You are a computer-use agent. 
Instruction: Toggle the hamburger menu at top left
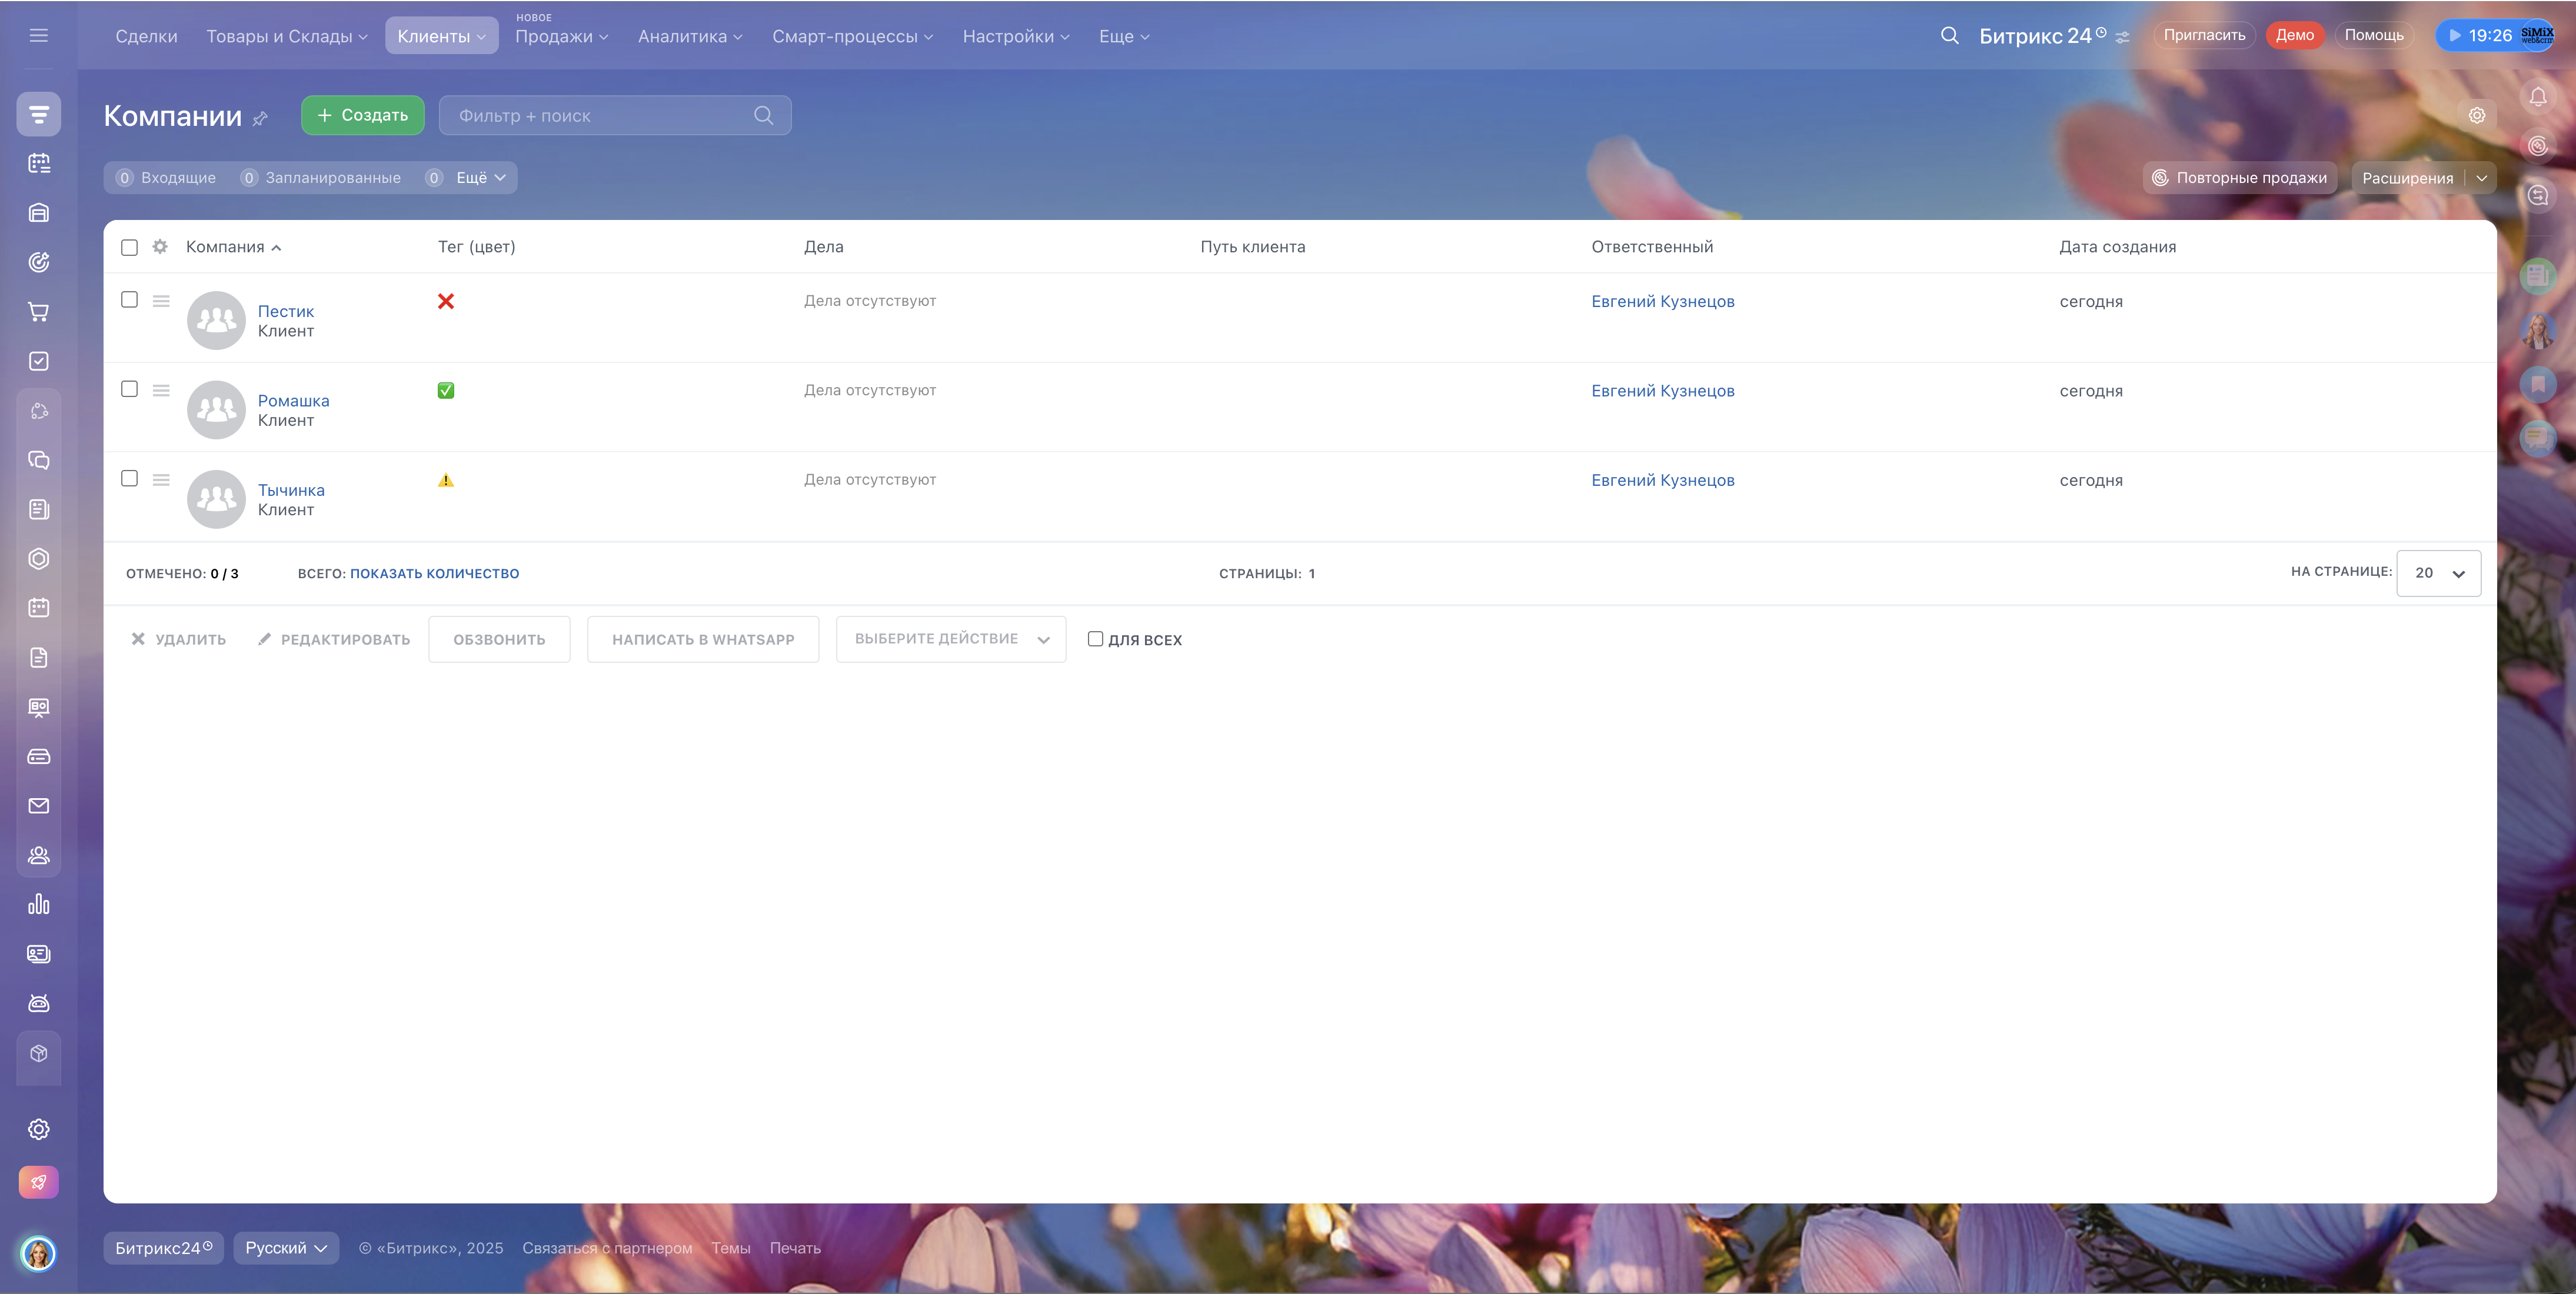point(39,36)
